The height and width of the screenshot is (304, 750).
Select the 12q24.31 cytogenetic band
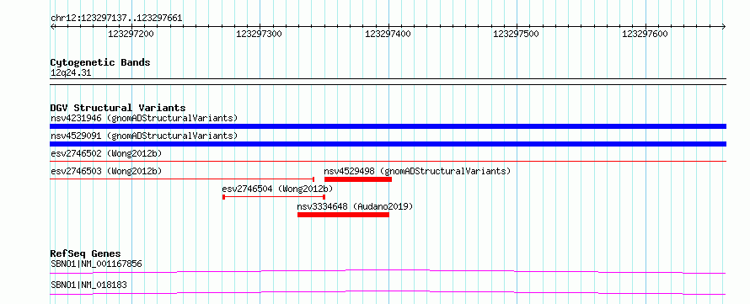click(x=71, y=73)
